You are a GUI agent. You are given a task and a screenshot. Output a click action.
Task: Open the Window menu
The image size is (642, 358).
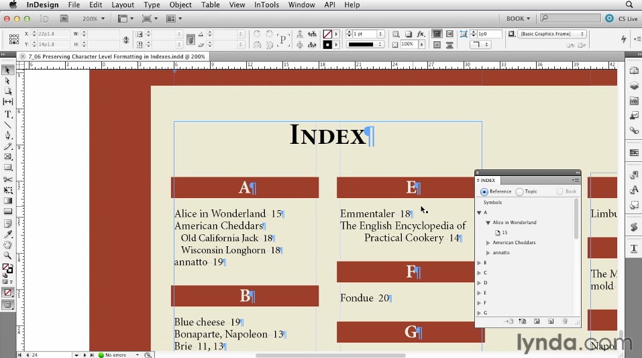click(302, 5)
